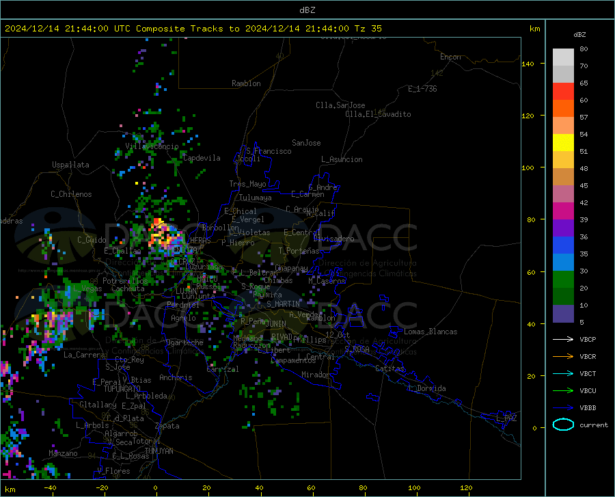Click the 140 tick on the right axis
615x497 pixels.
tap(528, 64)
